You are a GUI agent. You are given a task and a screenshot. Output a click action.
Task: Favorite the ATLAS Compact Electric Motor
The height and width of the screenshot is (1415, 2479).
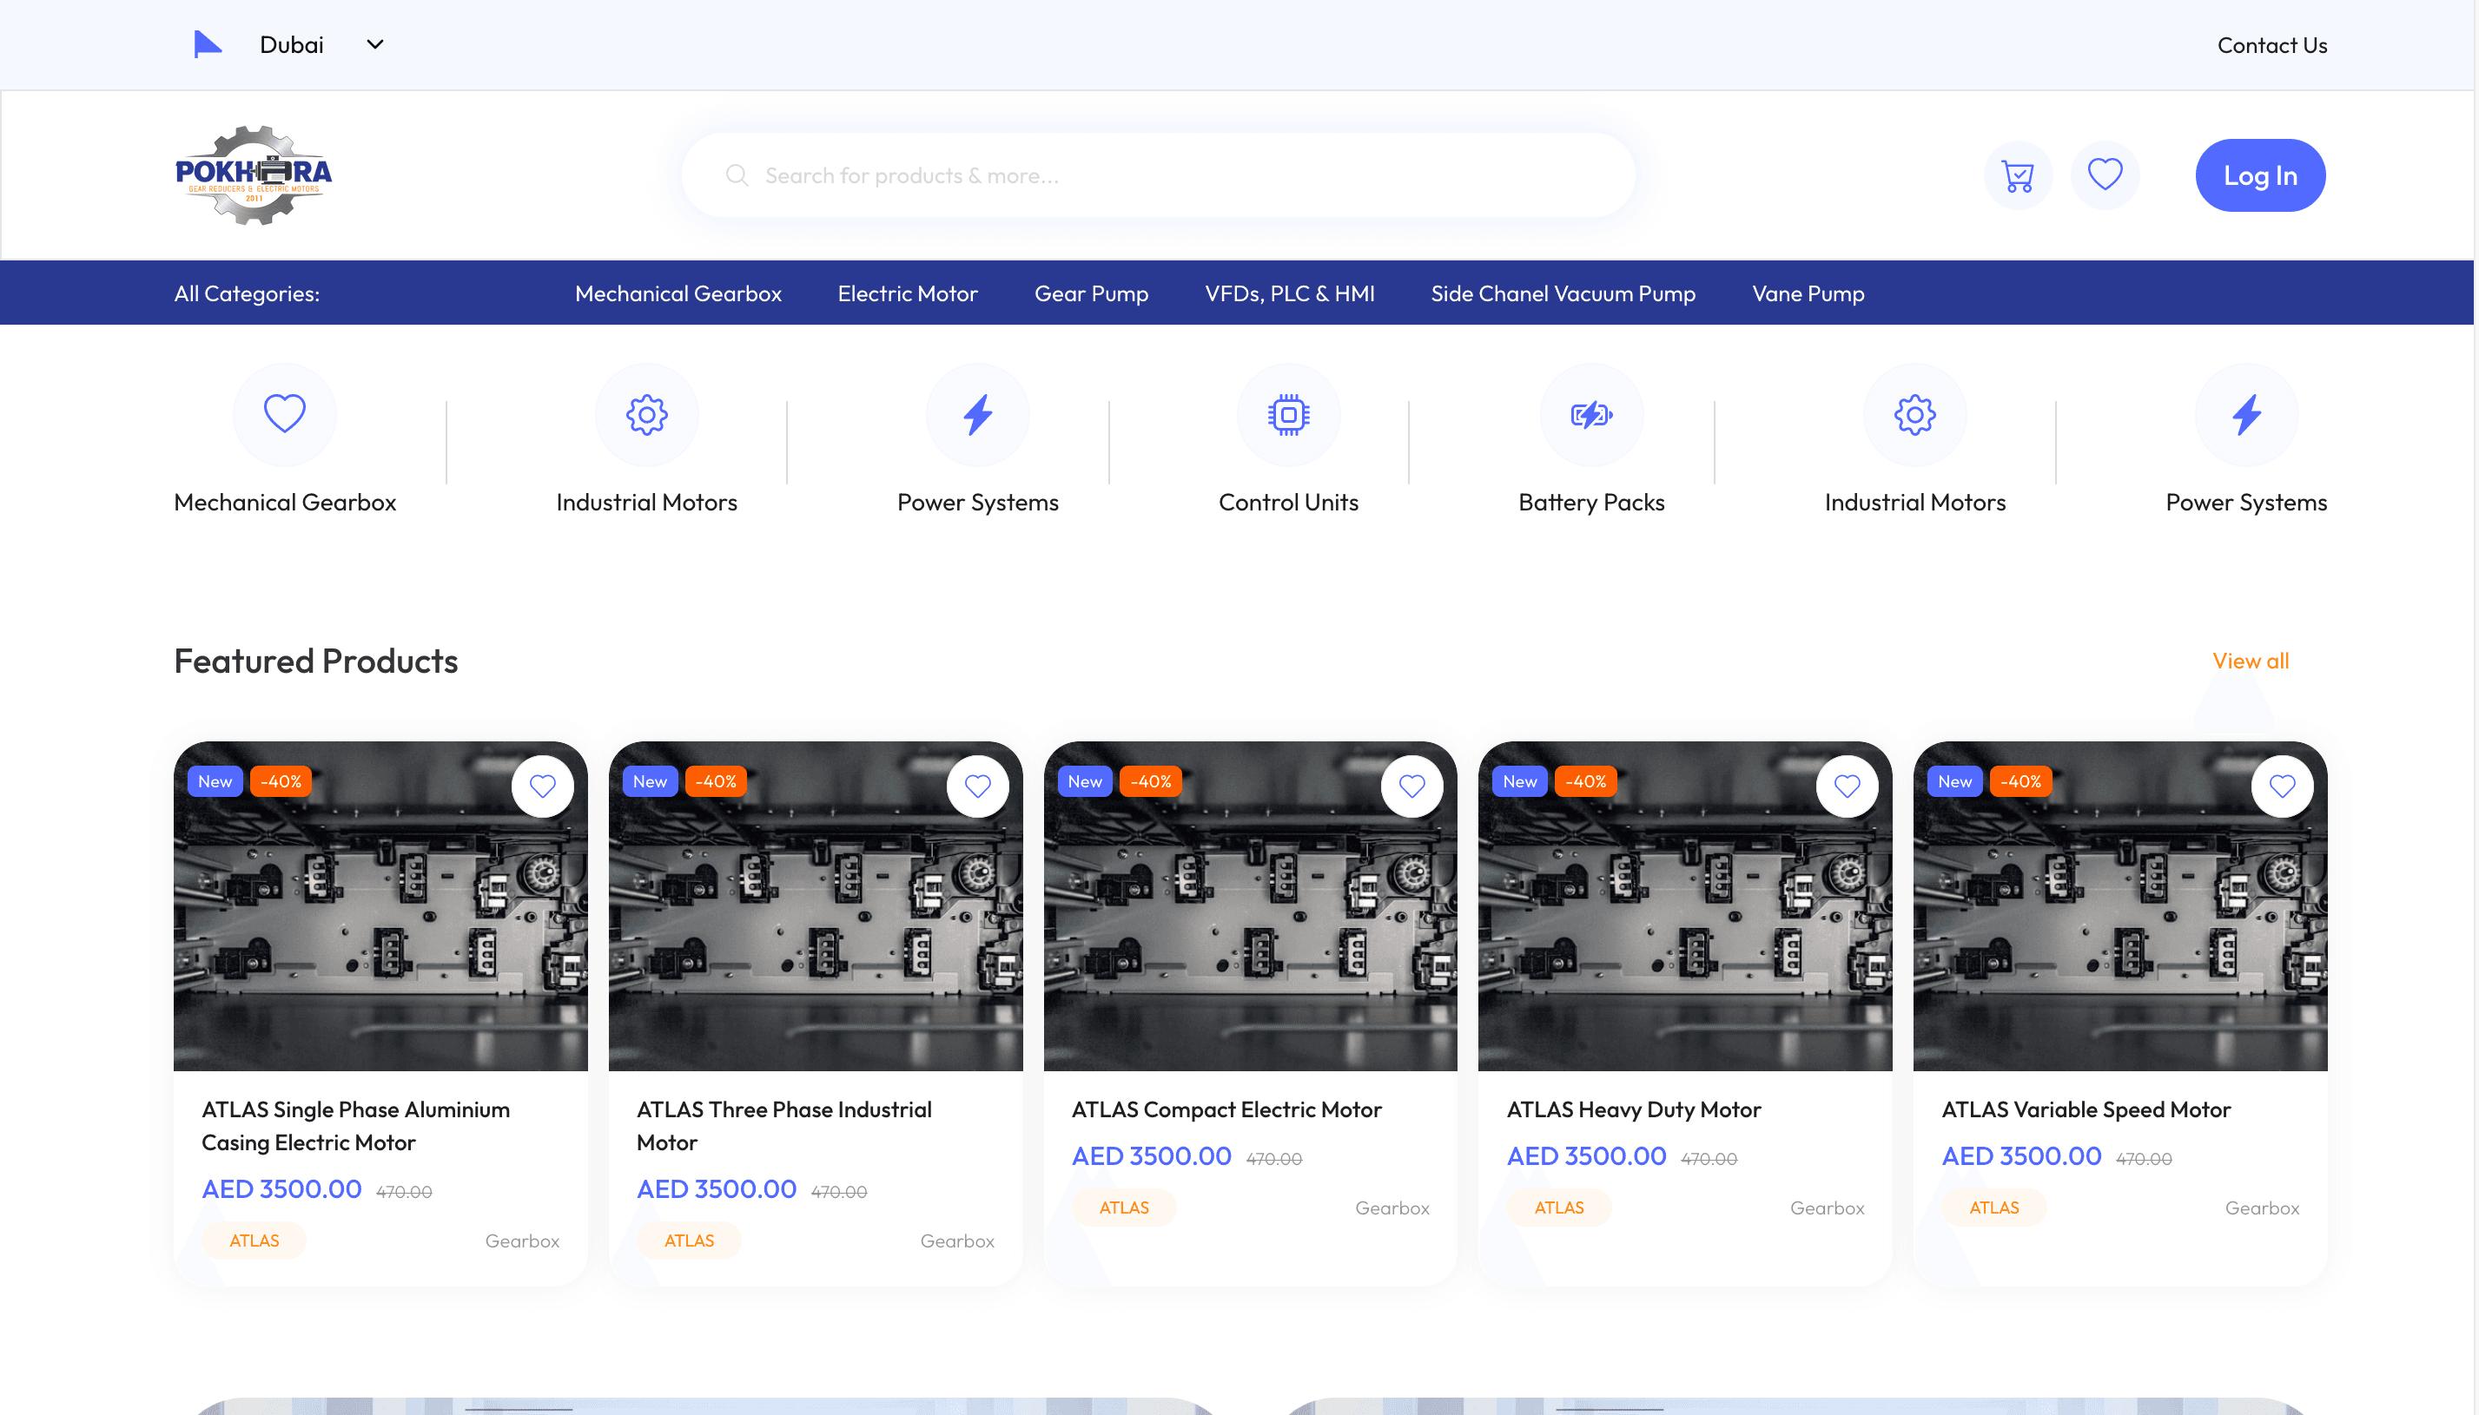(x=1411, y=786)
